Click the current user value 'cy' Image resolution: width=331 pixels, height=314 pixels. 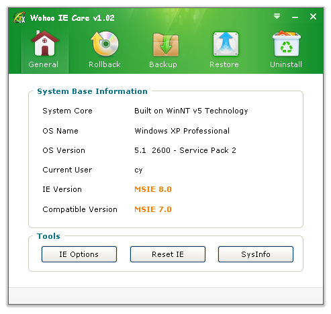(138, 170)
